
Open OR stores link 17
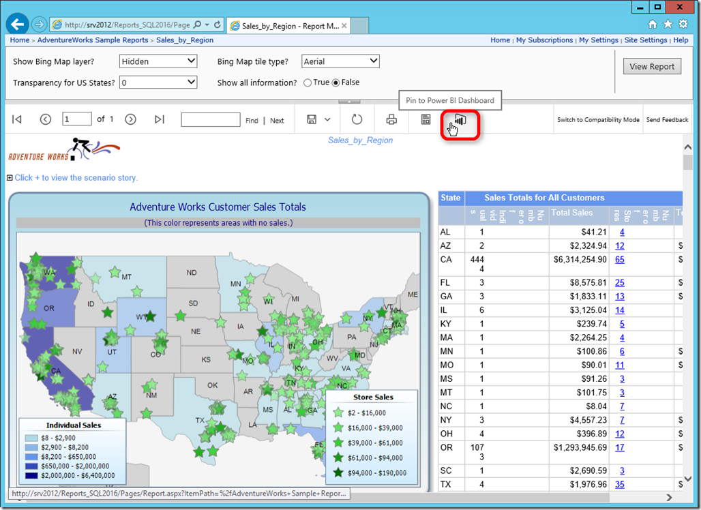tap(620, 447)
